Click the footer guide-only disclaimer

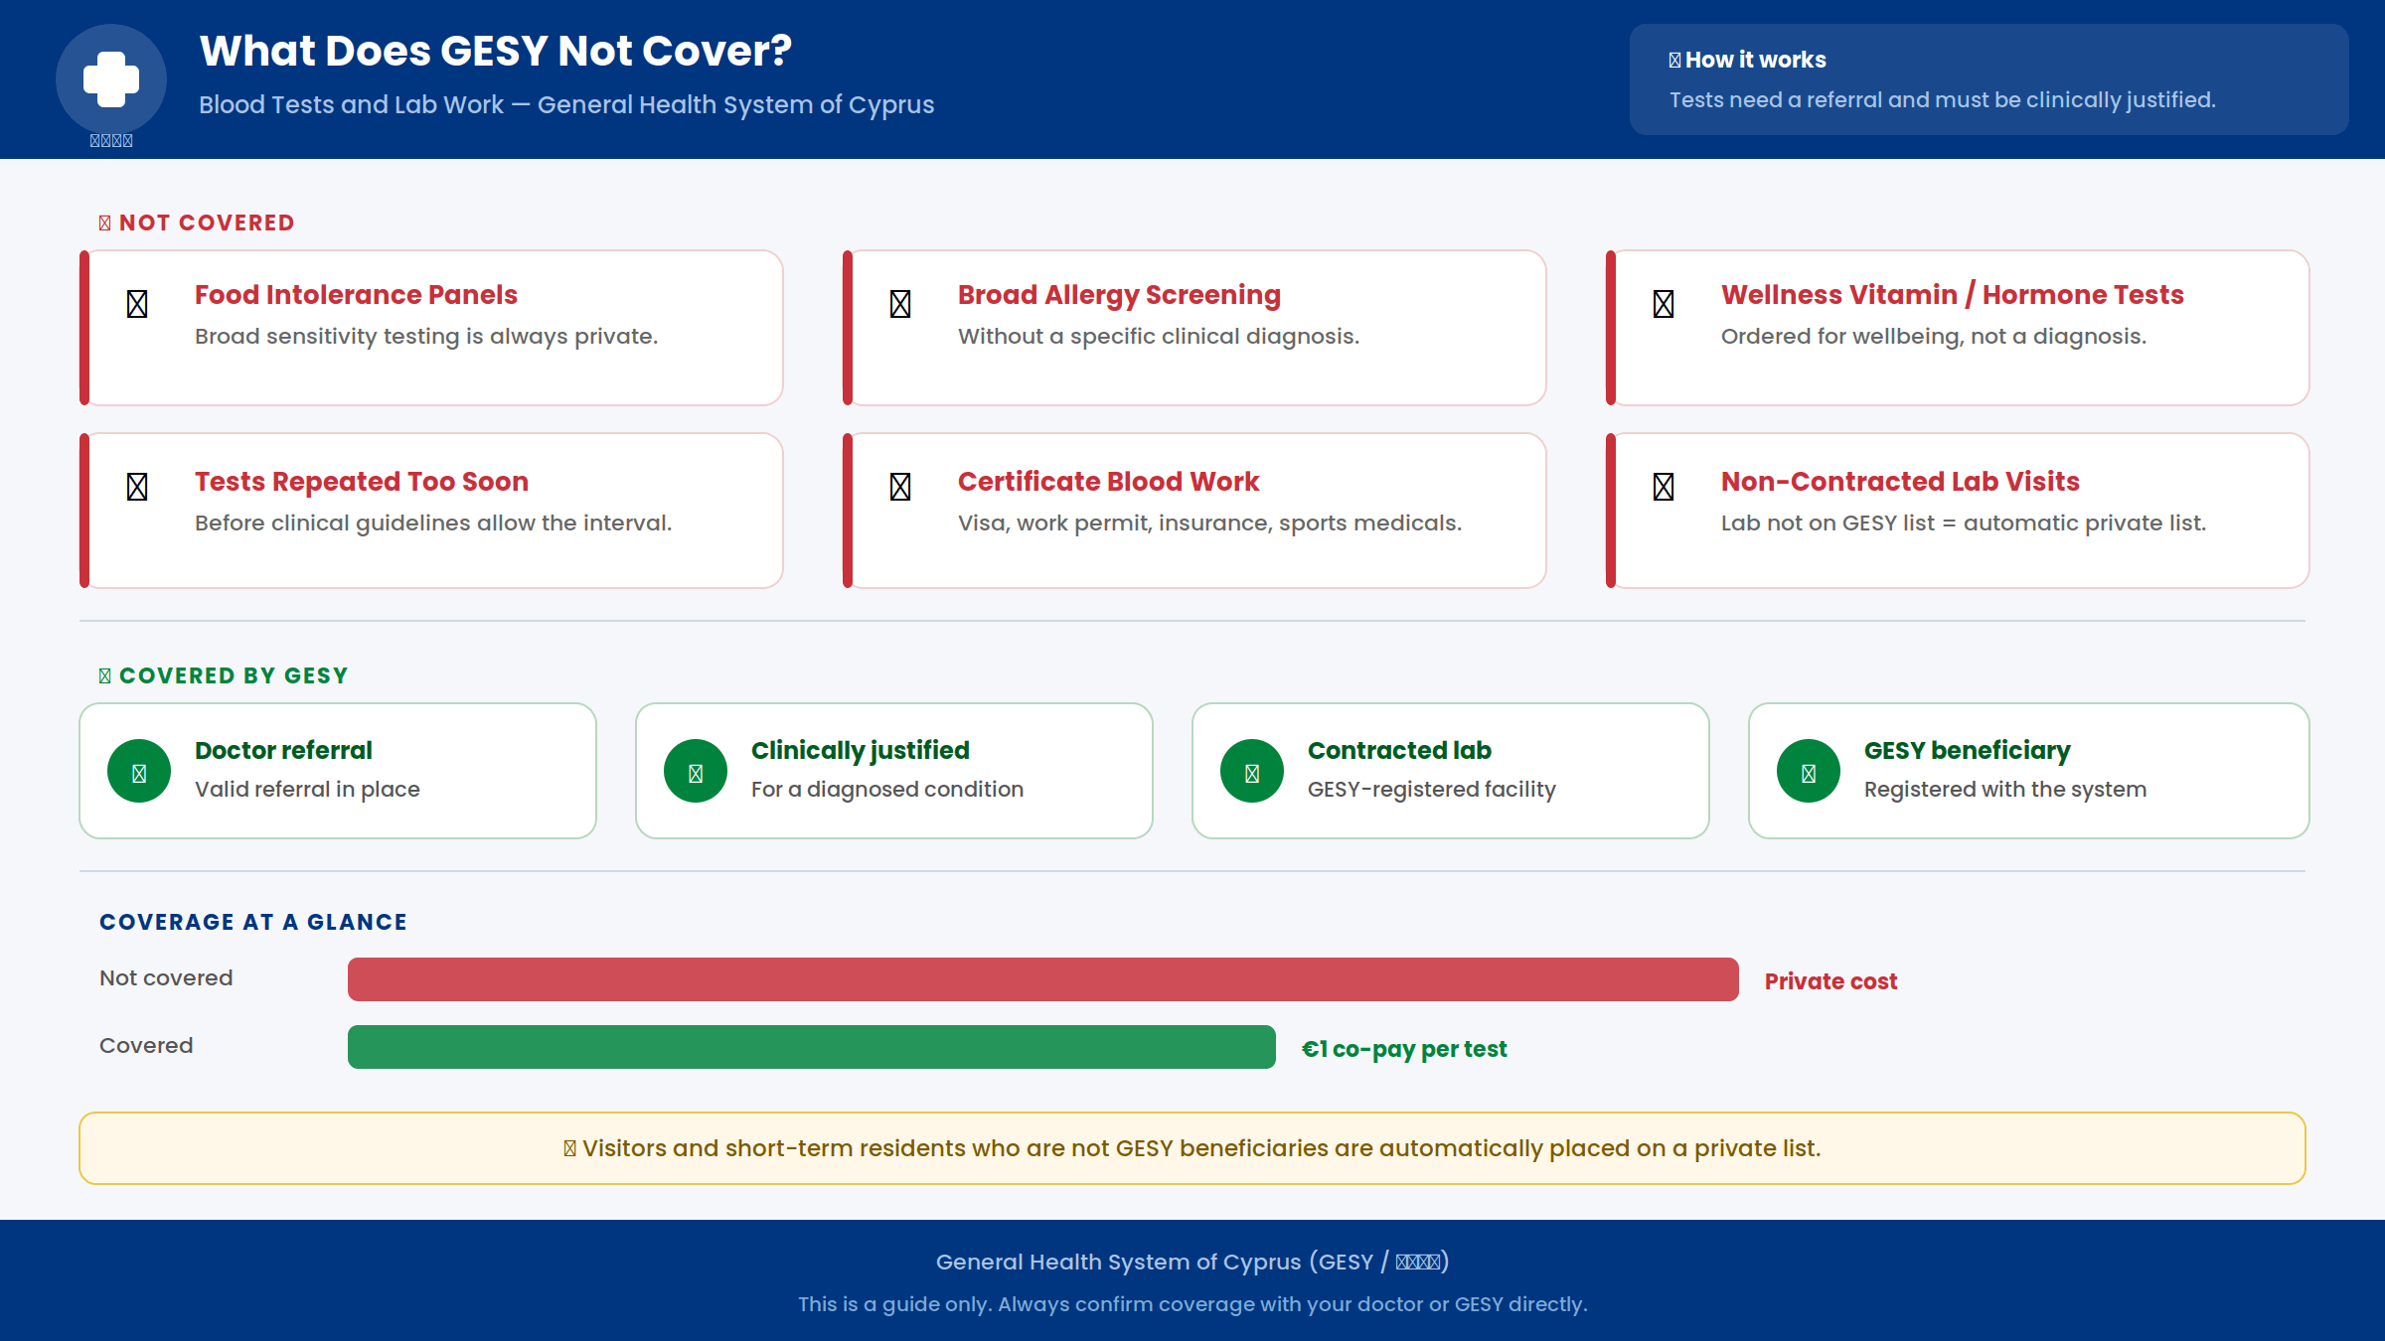[x=1192, y=1304]
